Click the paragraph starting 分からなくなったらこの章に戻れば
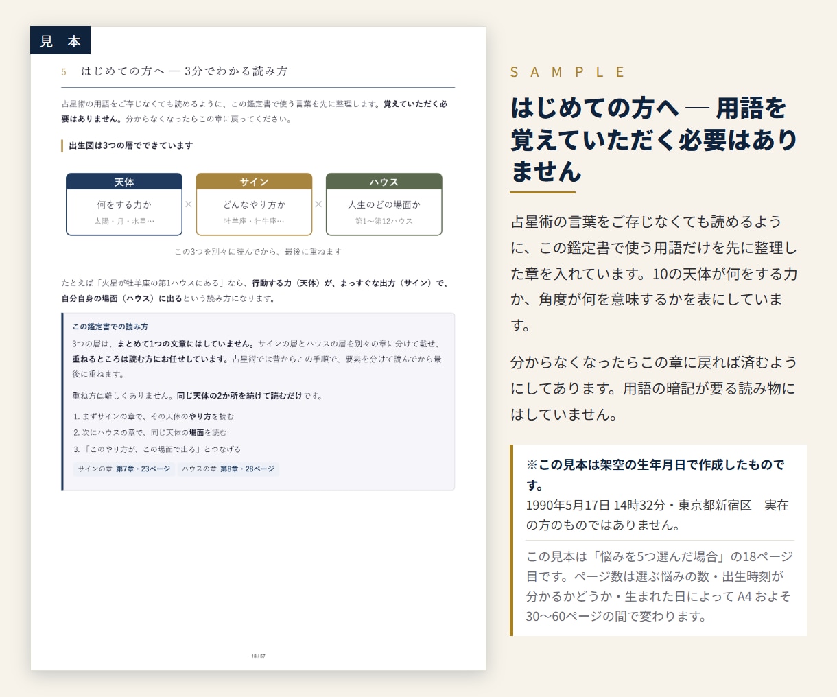This screenshot has height=697, width=837. 654,388
